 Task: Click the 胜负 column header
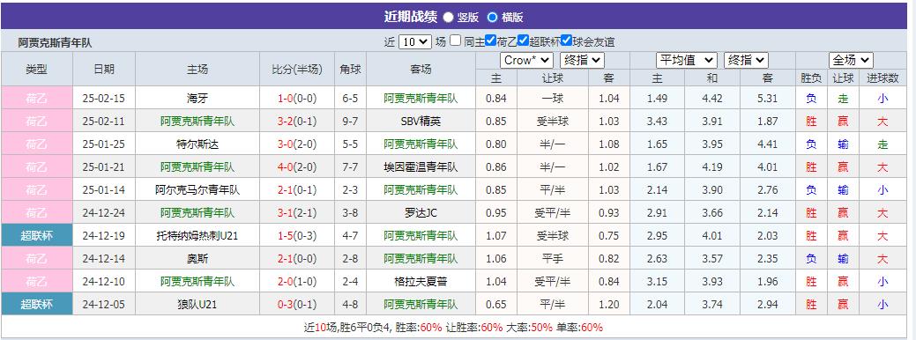tap(811, 78)
